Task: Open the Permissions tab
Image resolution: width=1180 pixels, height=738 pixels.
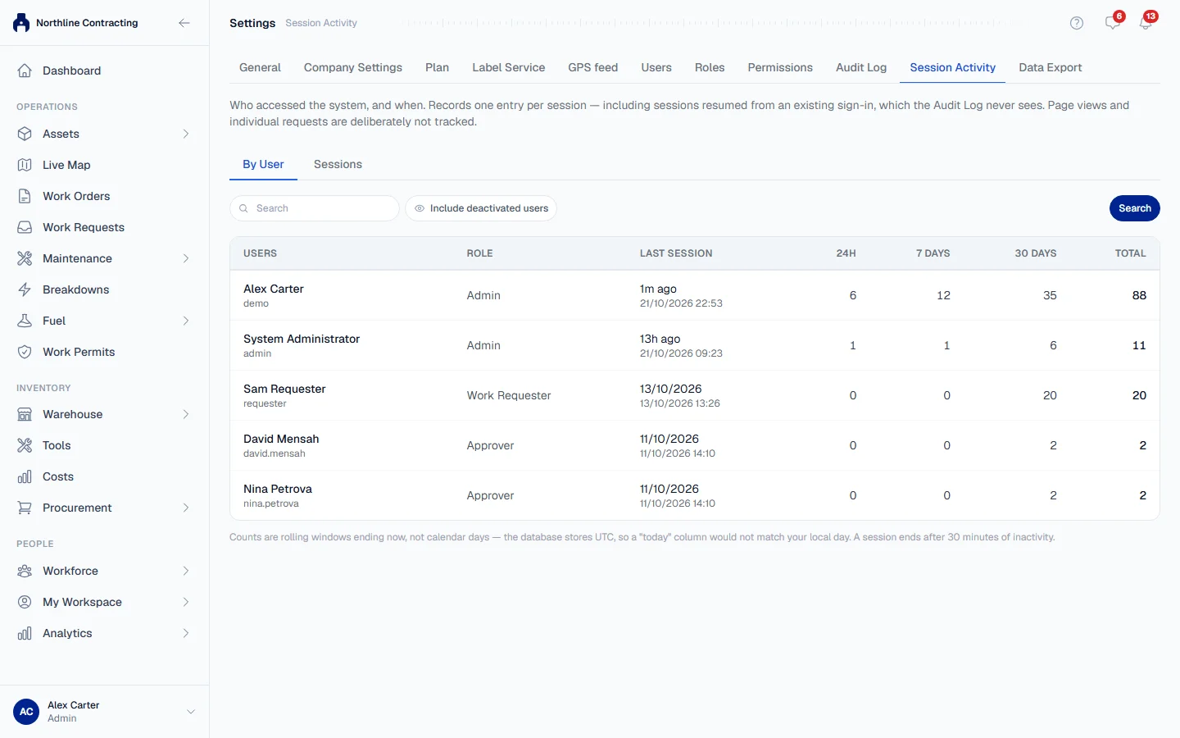Action: [x=780, y=67]
